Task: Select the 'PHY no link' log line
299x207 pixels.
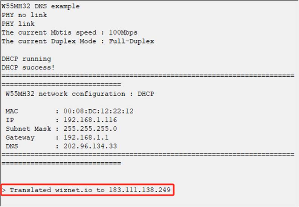Action: pyautogui.click(x=24, y=15)
